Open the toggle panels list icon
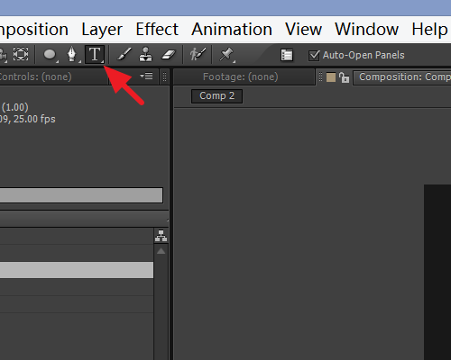This screenshot has width=451, height=360. [287, 55]
